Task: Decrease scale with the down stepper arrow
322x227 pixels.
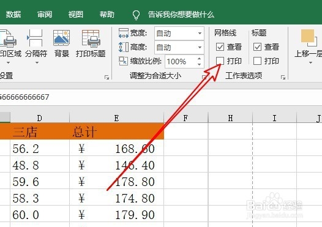Action: [199, 64]
